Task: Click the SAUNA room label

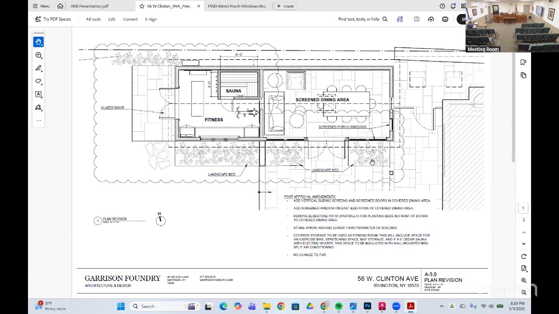Action: tap(234, 91)
